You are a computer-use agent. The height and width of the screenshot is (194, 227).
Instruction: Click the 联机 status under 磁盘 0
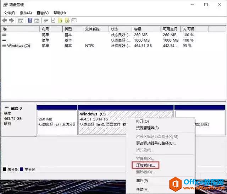click(7, 124)
